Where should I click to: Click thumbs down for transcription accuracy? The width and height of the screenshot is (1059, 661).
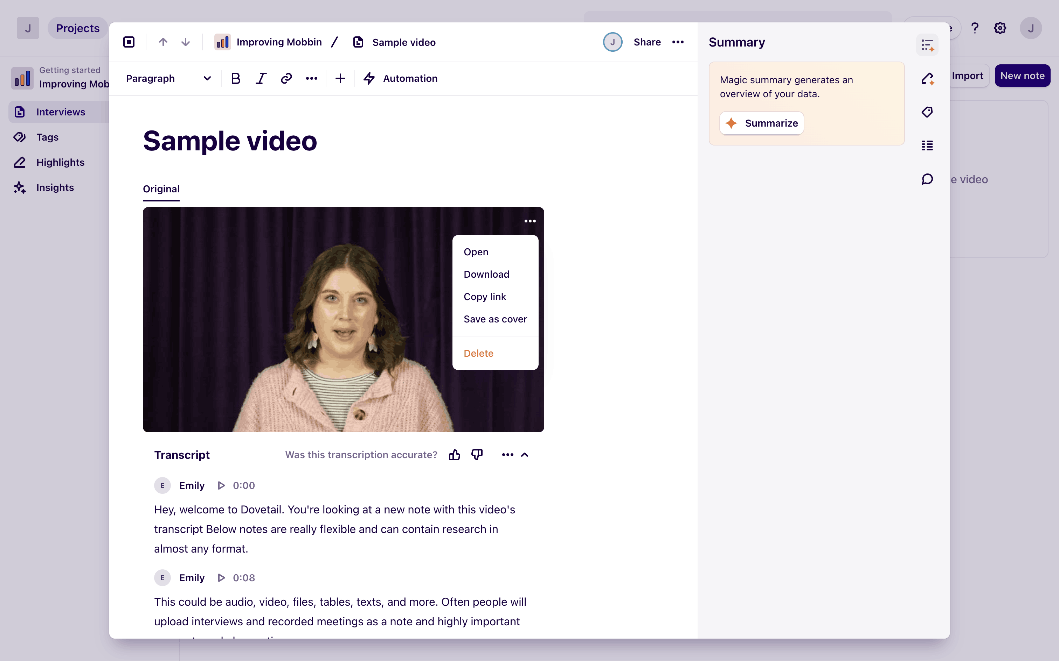pyautogui.click(x=477, y=455)
